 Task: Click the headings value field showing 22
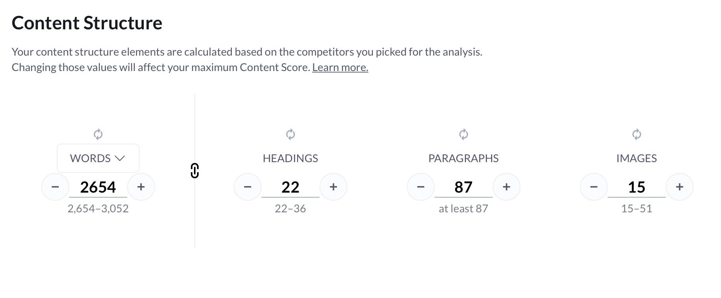[291, 187]
